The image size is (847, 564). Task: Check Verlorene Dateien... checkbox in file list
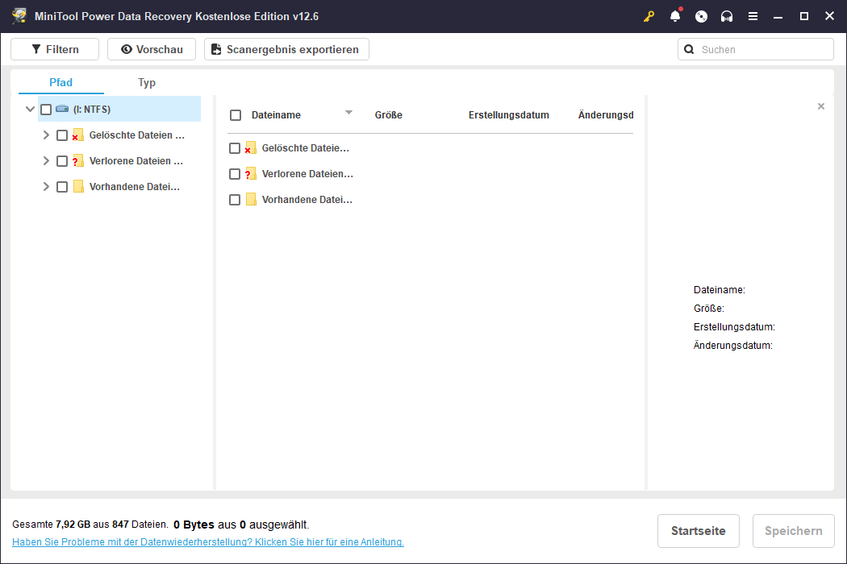pos(235,174)
